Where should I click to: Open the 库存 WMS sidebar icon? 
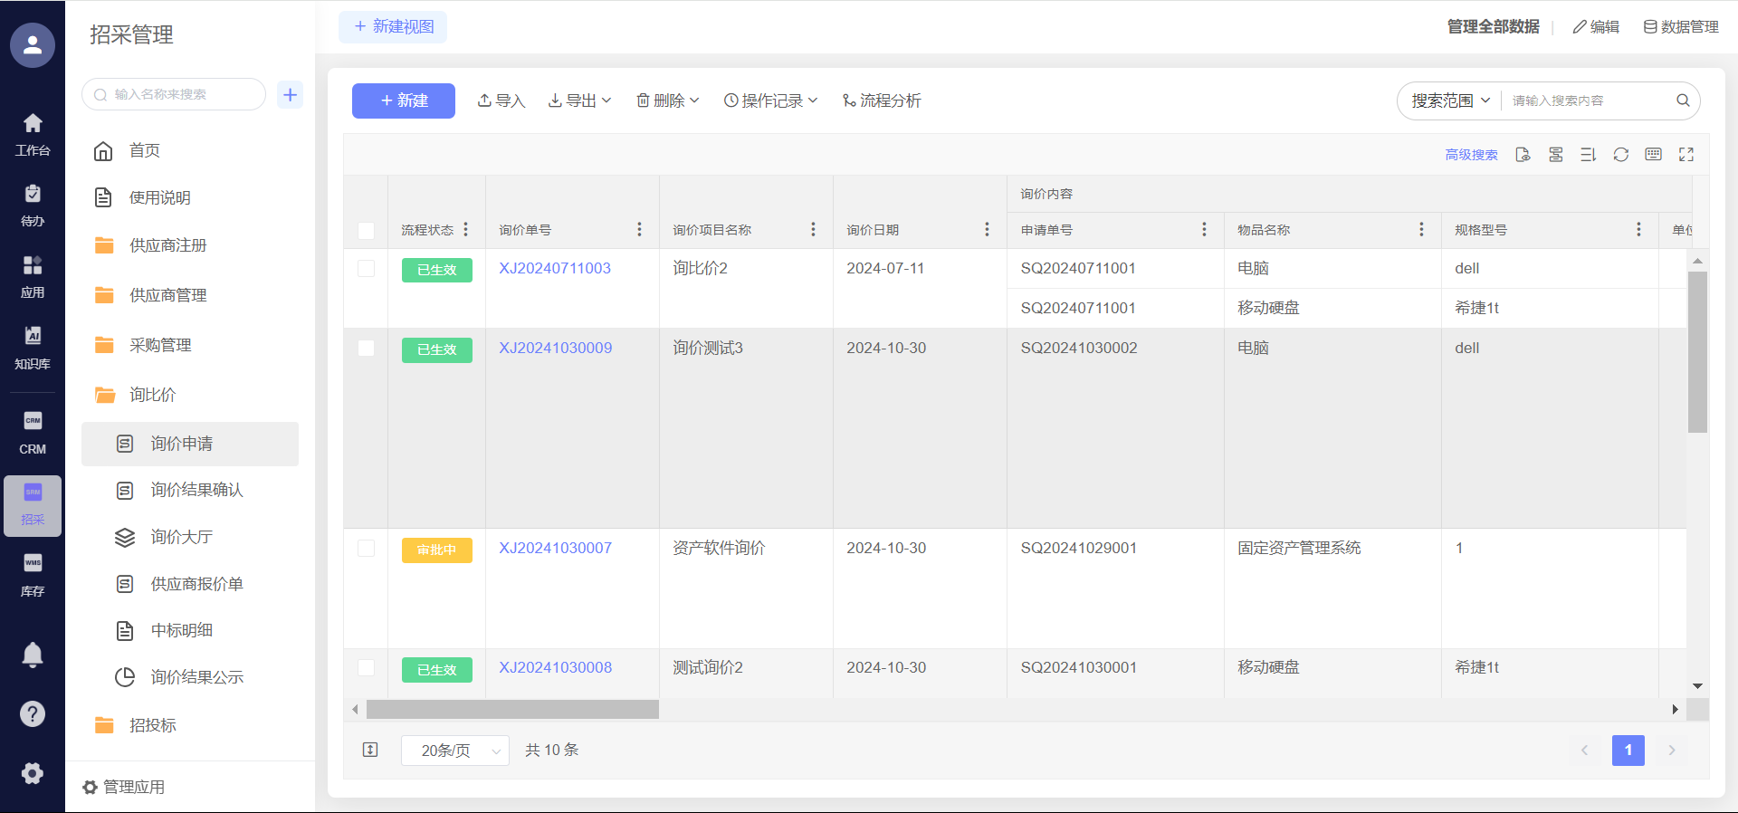(x=33, y=575)
